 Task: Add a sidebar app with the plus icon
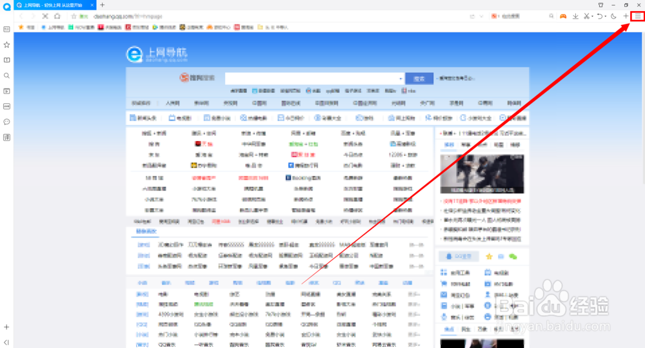coord(6,327)
